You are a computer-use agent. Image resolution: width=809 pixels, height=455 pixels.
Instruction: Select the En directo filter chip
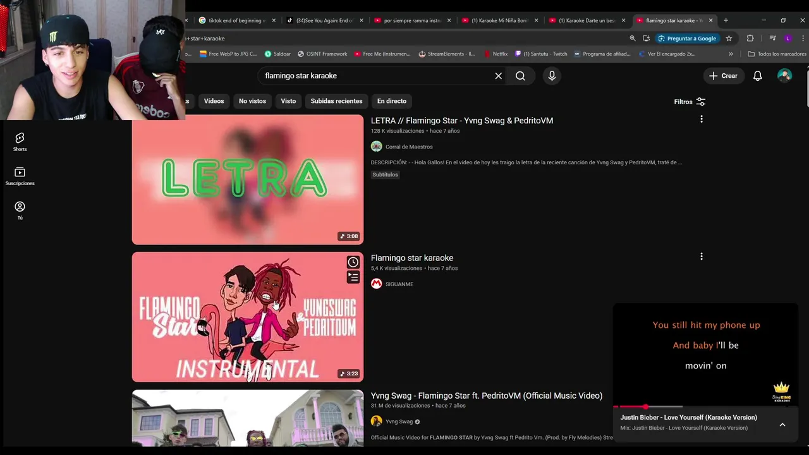point(392,101)
